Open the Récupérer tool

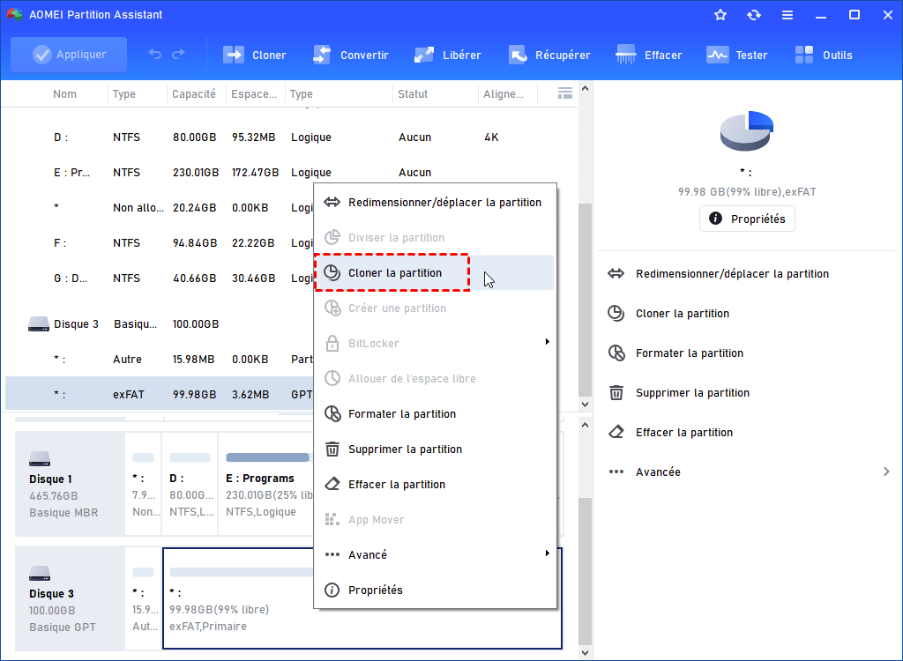pos(549,54)
